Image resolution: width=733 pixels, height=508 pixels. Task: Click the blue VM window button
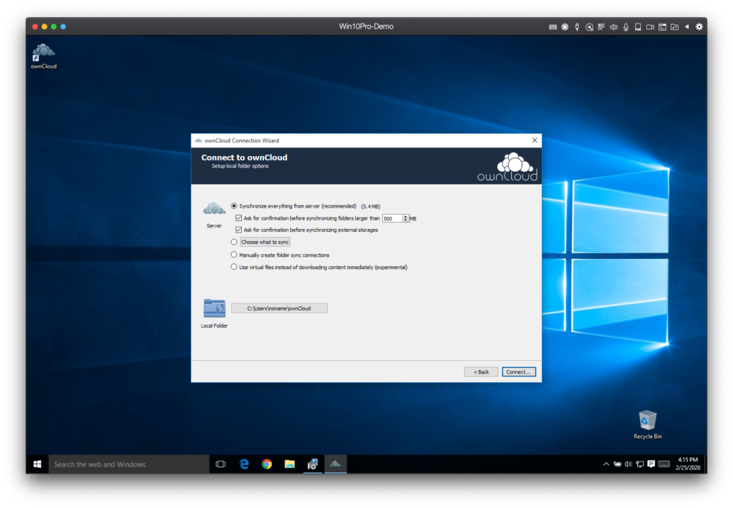click(63, 26)
